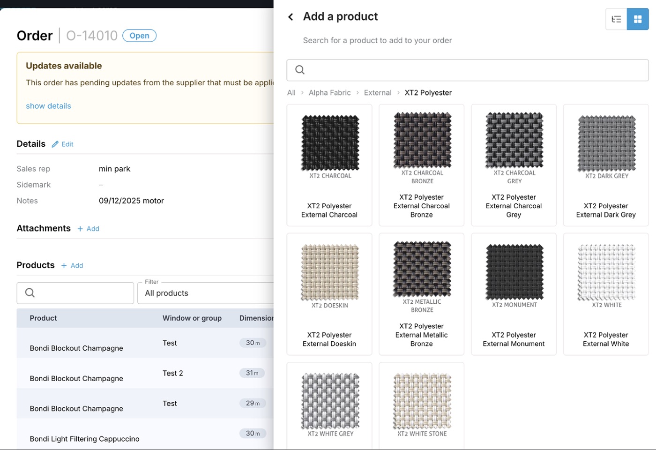Select XT2 Polyester breadcrumb
The height and width of the screenshot is (450, 656).
click(428, 93)
